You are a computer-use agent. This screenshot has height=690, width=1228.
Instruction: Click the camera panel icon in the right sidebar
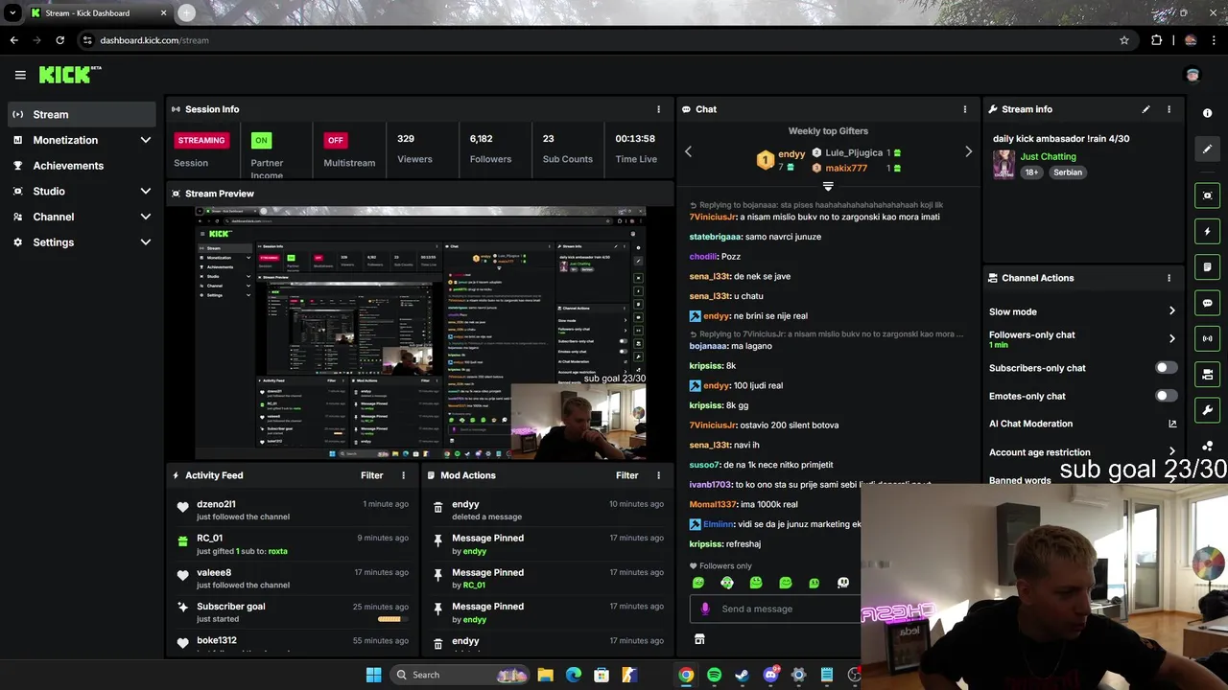[x=1207, y=374]
